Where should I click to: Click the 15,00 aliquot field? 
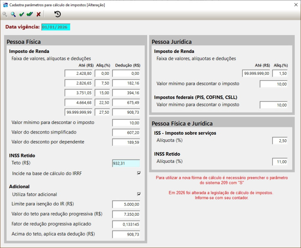pos(102,93)
